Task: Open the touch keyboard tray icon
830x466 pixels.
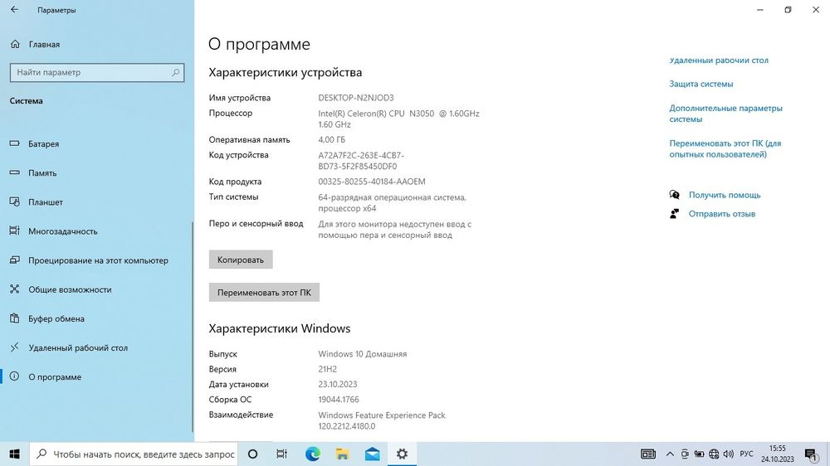Action: coord(648,454)
